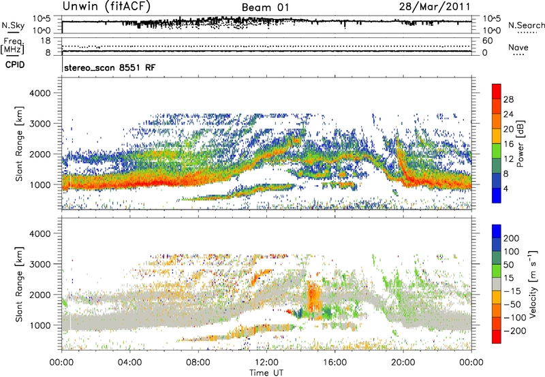Click the orange velocity patch near 15:00 UT

click(x=314, y=296)
